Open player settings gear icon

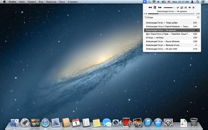[x=193, y=8]
